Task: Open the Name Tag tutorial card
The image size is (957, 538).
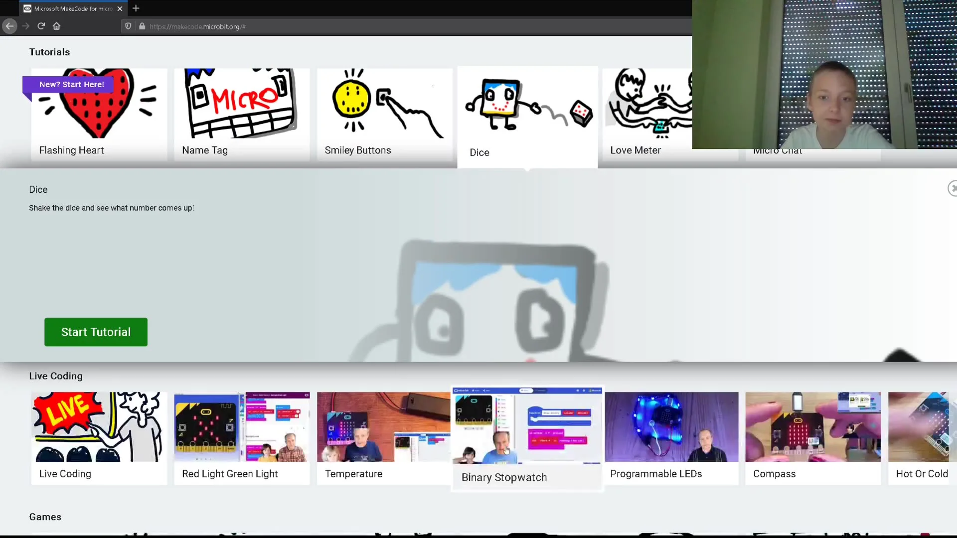Action: tap(242, 115)
